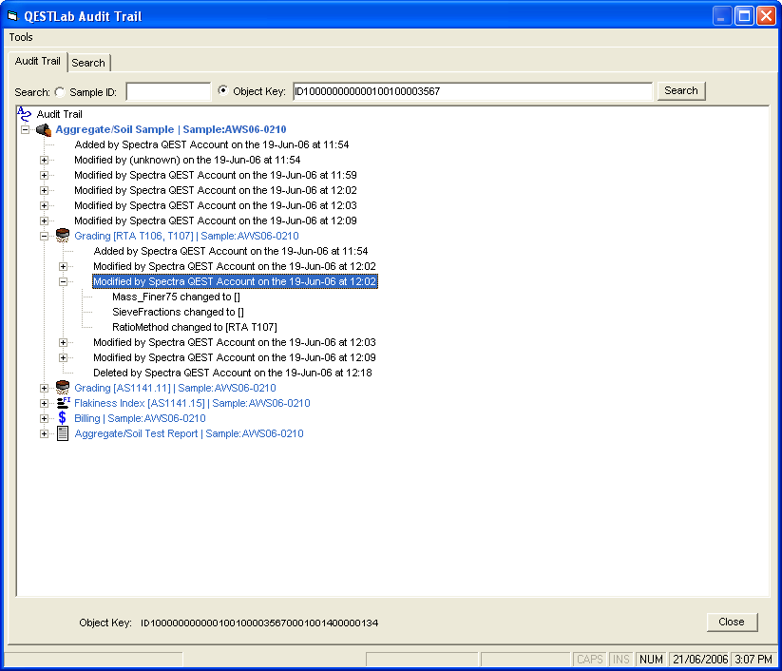Click the Close button at bottom

coord(731,622)
